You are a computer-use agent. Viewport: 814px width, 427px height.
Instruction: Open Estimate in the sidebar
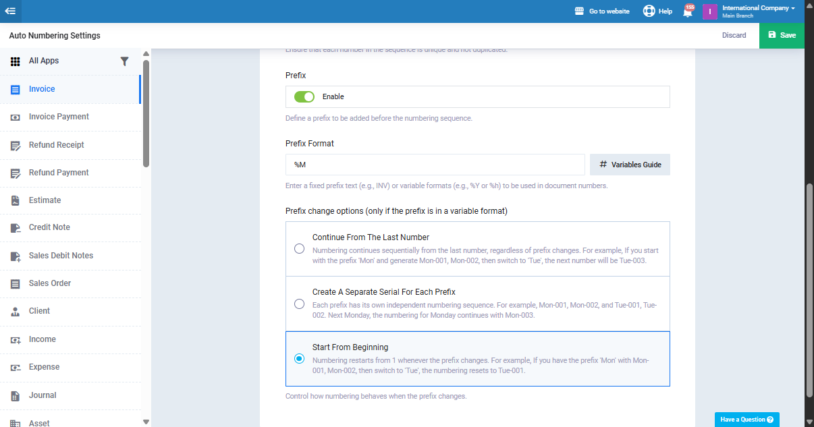tap(45, 200)
